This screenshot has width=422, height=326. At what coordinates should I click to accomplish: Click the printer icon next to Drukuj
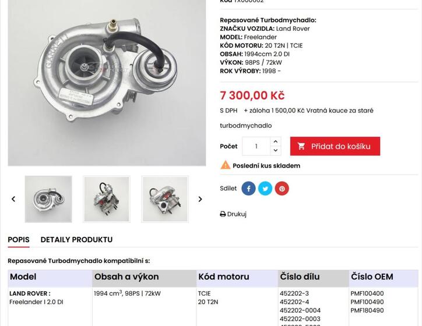coord(223,214)
